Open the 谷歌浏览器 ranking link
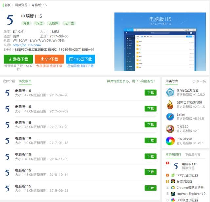Viewport: 210px width, 202px height. tap(184, 181)
